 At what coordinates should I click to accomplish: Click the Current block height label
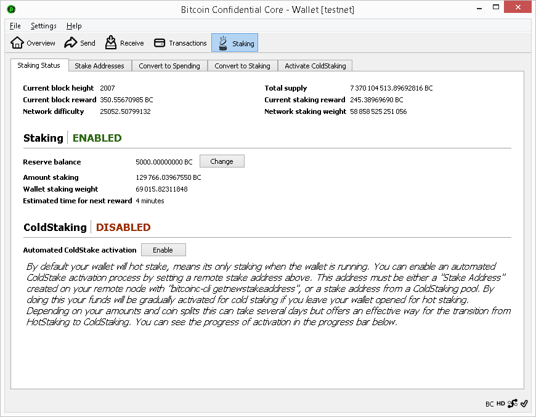coord(59,88)
